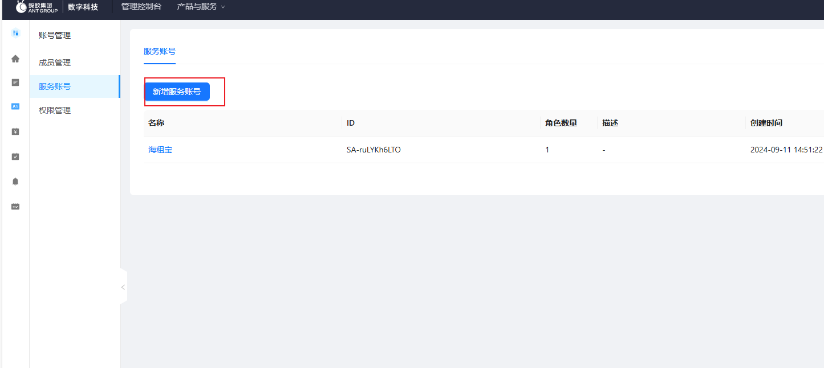Viewport: 824px width, 368px height.
Task: Open 管理控制台 in top bar
Action: (141, 7)
